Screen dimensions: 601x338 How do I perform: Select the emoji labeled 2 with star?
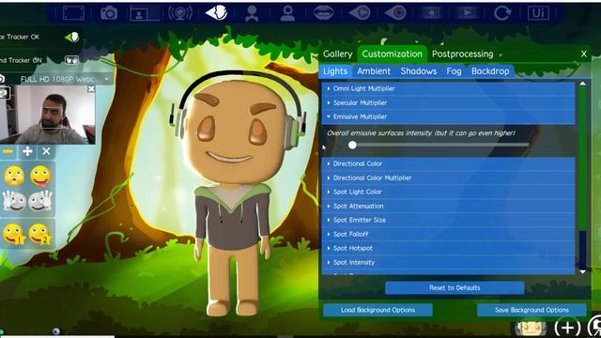point(39,234)
